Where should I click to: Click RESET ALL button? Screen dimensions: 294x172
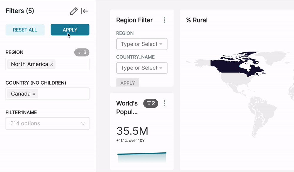[x=25, y=30]
